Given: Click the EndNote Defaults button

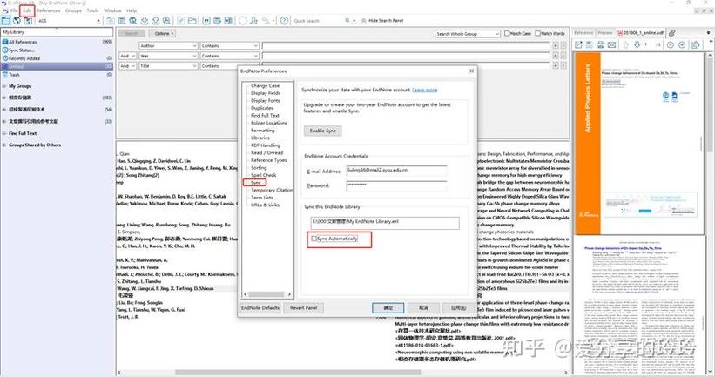Looking at the screenshot, I should [260, 307].
